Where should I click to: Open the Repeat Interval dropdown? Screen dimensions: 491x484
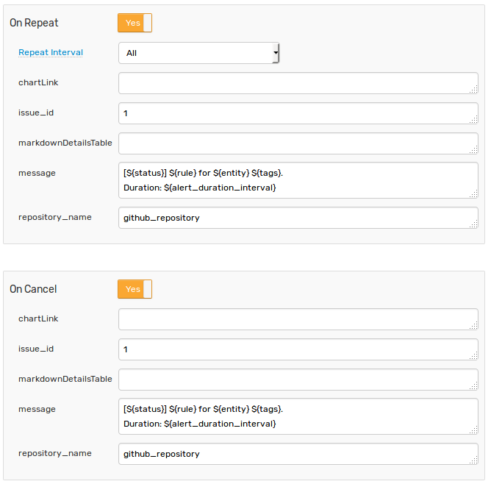(199, 53)
